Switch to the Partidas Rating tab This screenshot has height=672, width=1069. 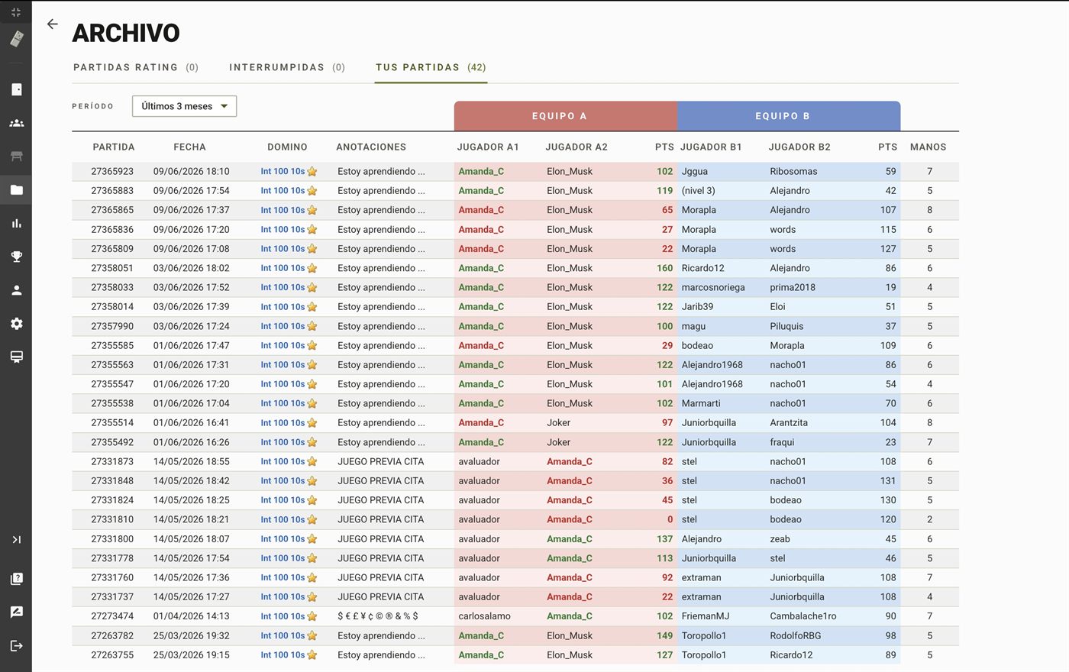136,67
